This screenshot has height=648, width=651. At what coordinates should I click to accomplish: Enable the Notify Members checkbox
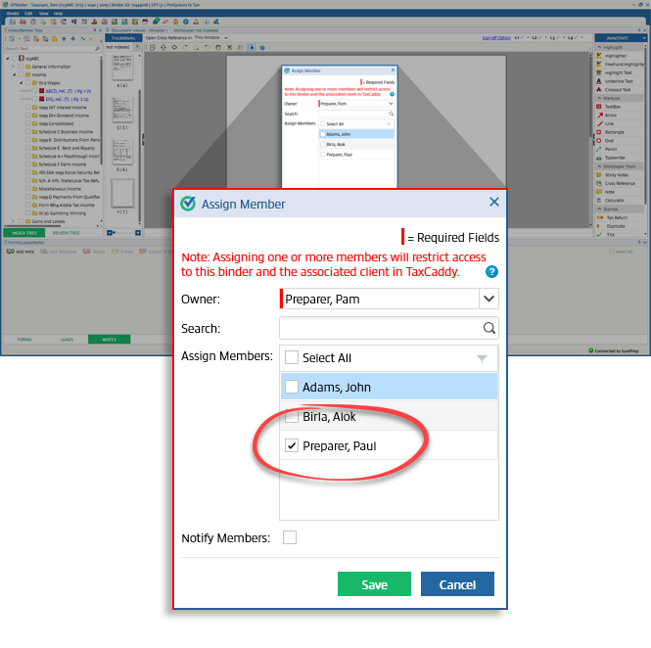point(290,537)
